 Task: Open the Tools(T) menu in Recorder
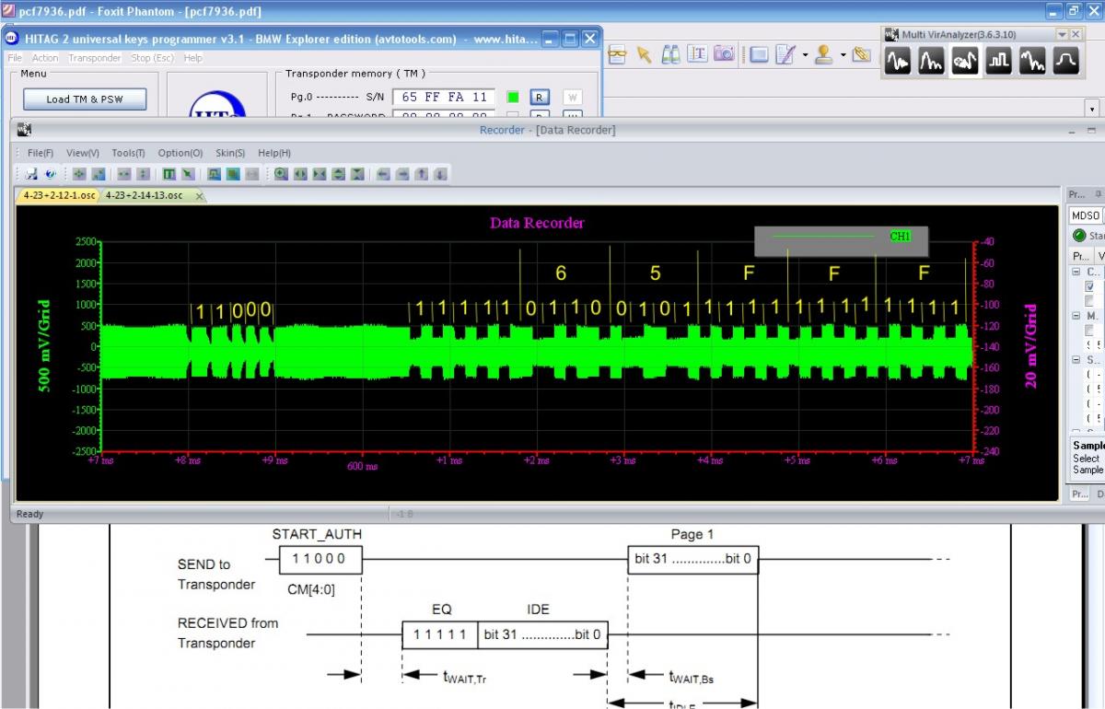point(128,153)
